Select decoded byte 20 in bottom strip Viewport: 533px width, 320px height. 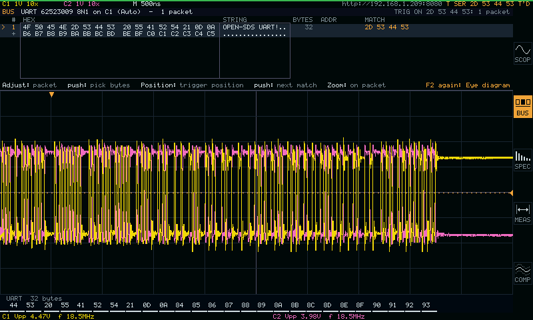48,305
